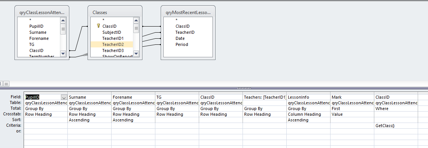Click the empty Criteria cell under PupilID

pos(46,126)
